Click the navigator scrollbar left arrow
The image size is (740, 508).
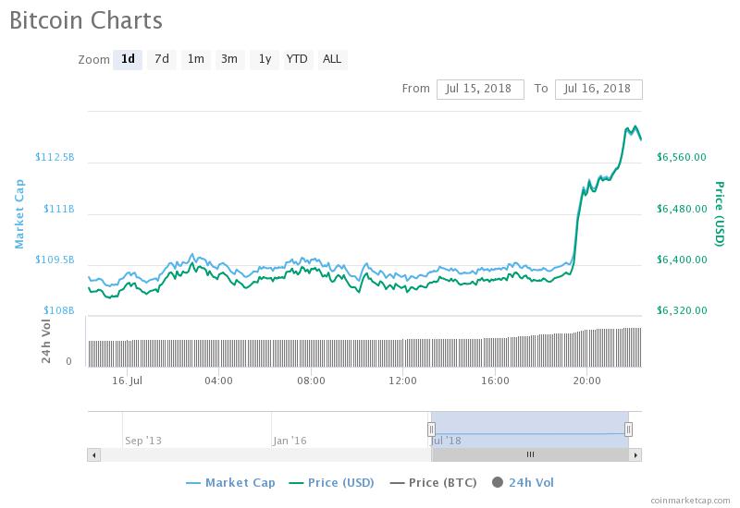(94, 454)
